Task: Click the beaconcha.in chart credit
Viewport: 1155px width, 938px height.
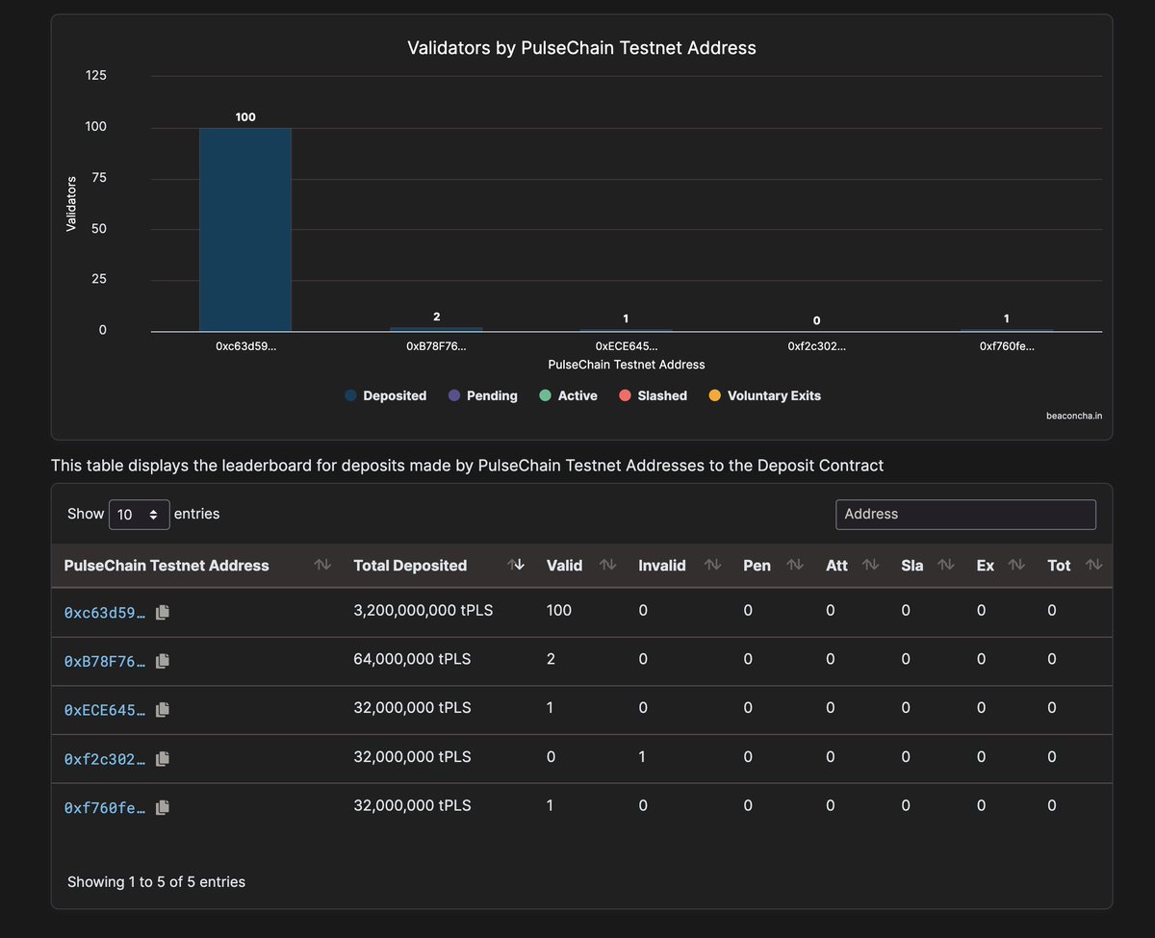Action: click(x=1074, y=416)
